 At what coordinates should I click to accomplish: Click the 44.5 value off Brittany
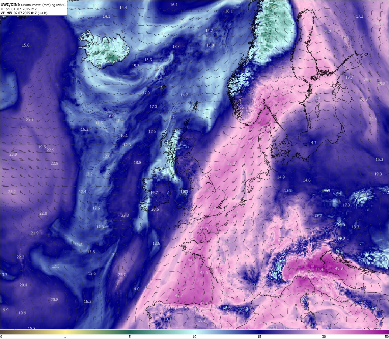pos(191,260)
